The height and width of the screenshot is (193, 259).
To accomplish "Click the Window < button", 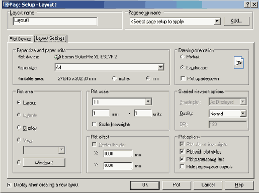I will click(44, 162).
